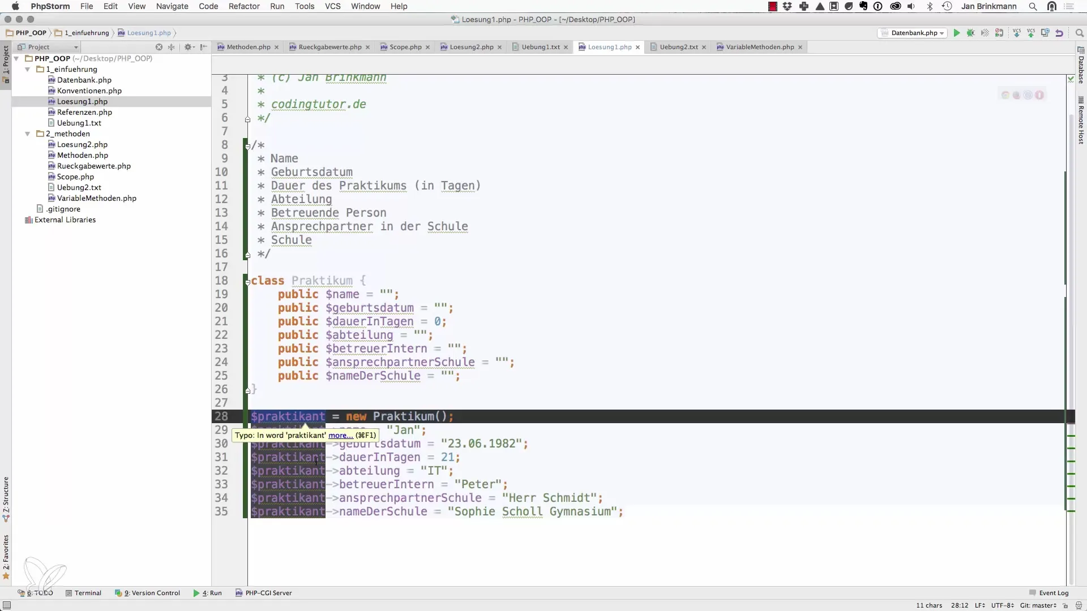Toggle tool window buttons icon bottom-left
This screenshot has width=1087, height=611.
click(x=7, y=605)
